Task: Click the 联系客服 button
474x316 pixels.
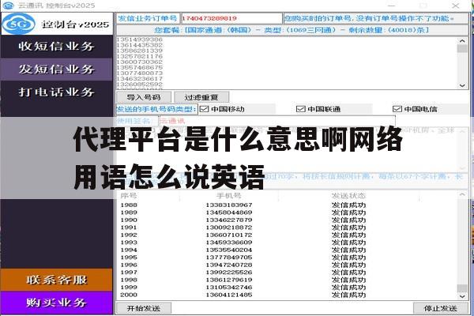Action: pyautogui.click(x=56, y=280)
